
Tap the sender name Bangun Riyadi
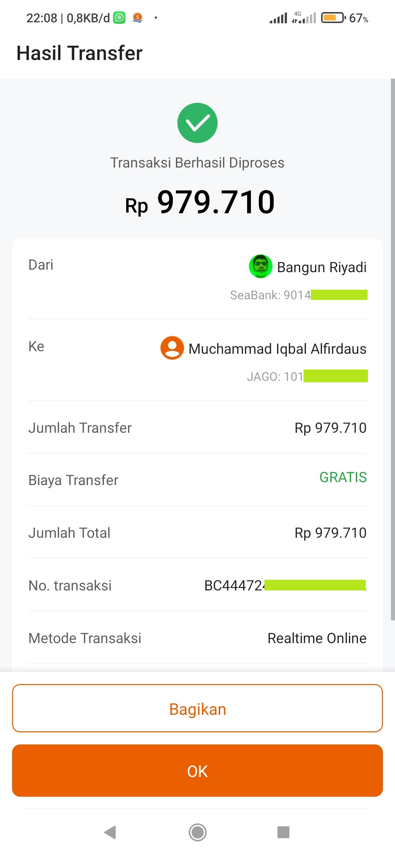click(321, 267)
